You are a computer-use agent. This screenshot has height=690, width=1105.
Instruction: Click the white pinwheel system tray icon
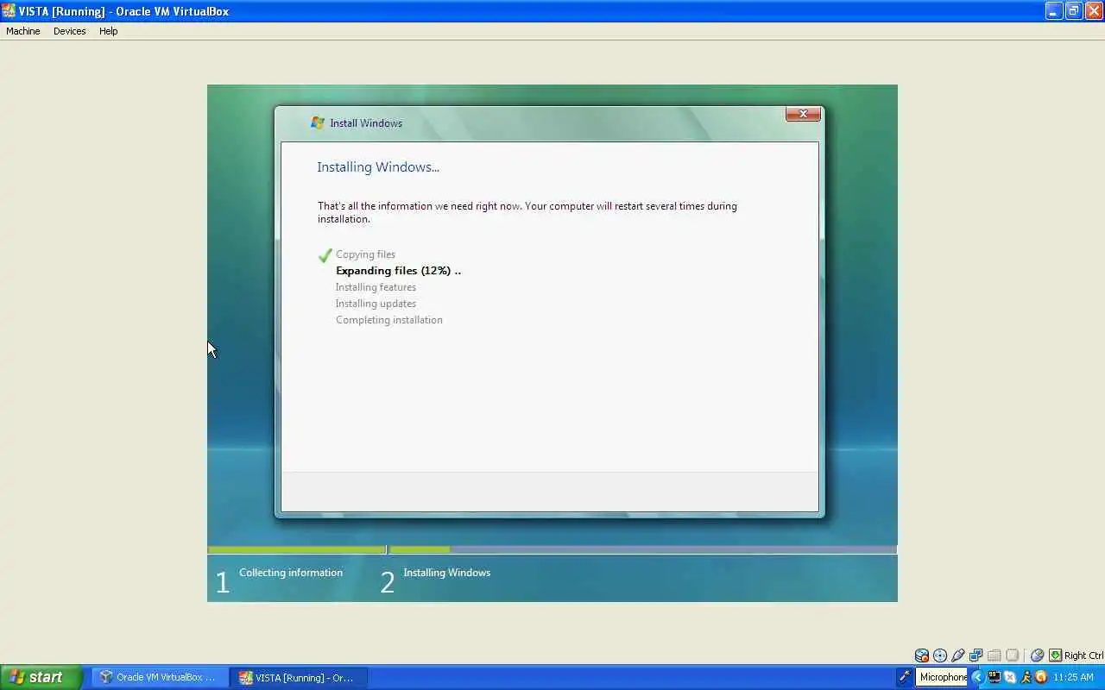[1010, 677]
